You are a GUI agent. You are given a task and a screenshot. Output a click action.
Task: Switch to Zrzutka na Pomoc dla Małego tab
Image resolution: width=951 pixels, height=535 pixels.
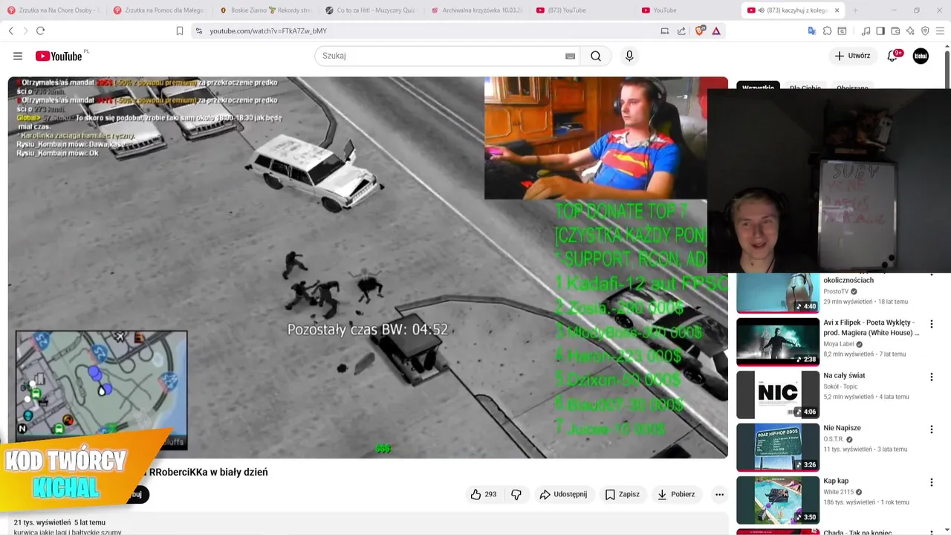click(x=160, y=10)
